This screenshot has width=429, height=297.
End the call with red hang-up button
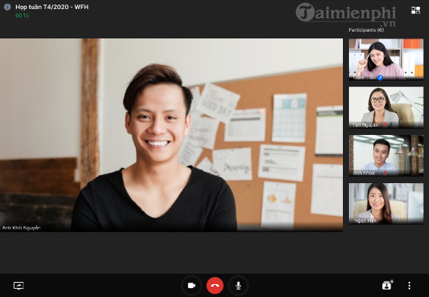pyautogui.click(x=214, y=286)
